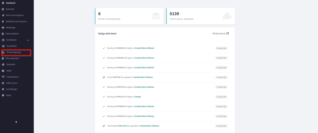318x133 pixels.
Task: Click the question mark Hjelp icon
Action: click(3, 95)
